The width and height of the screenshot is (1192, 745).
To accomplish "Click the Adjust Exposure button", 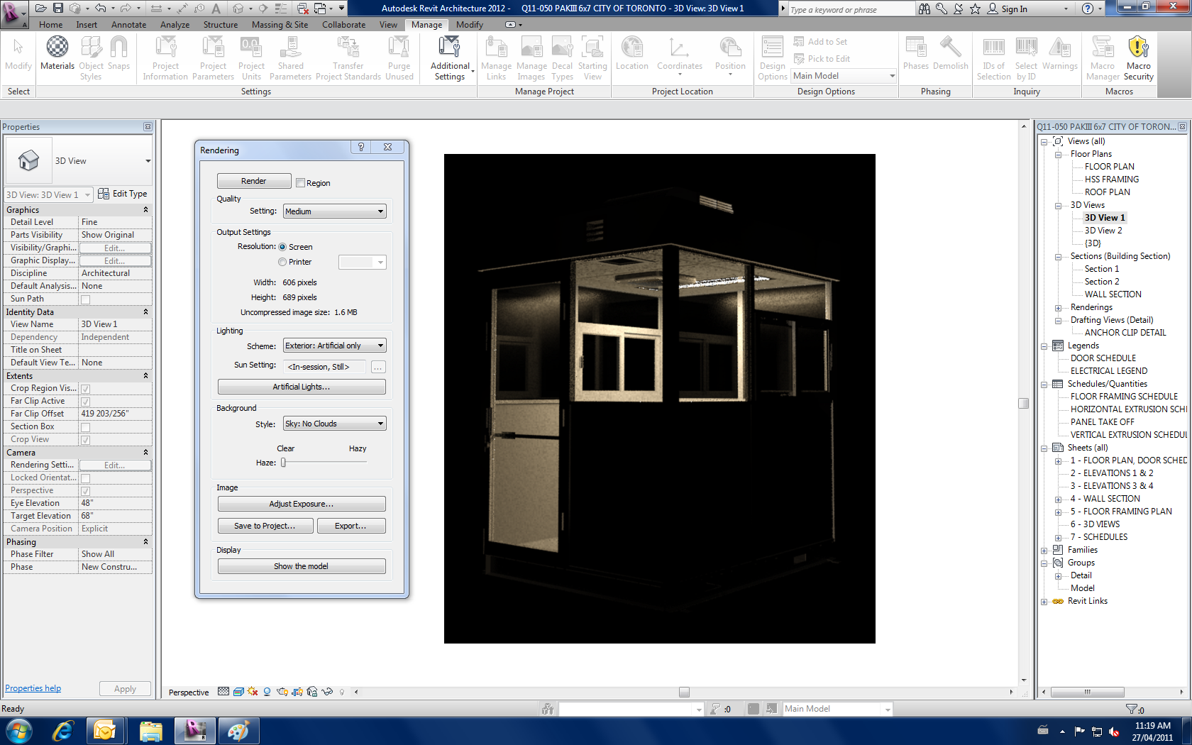I will click(x=301, y=504).
